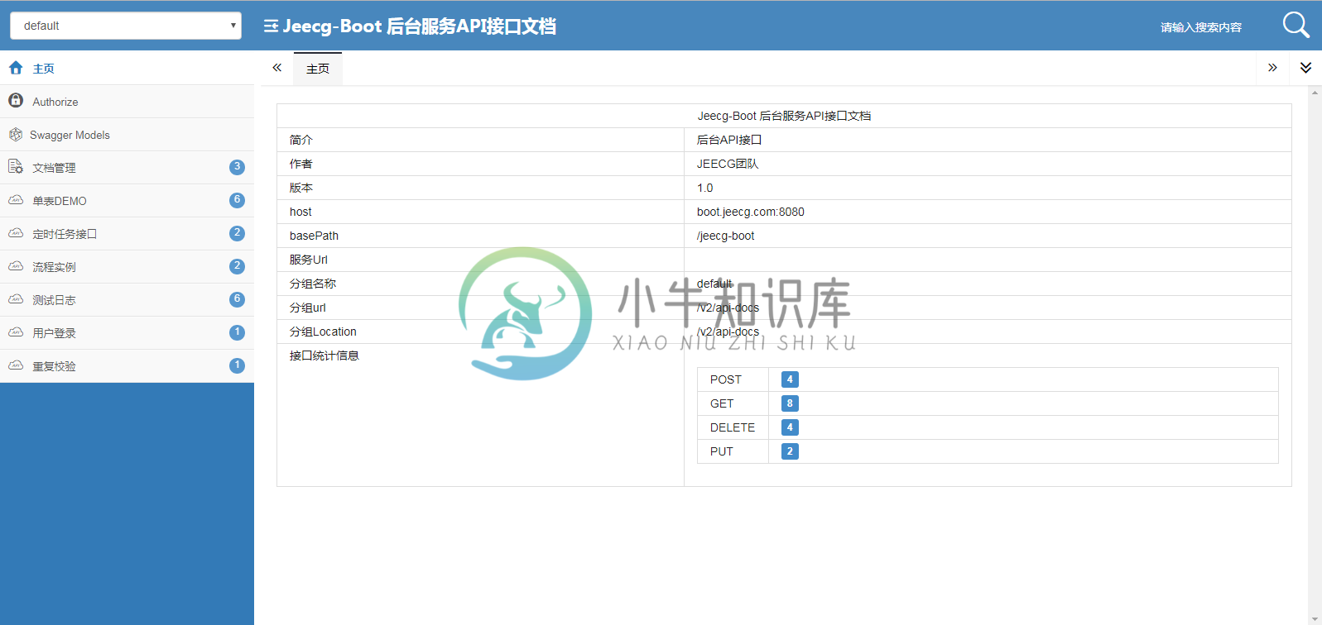The image size is (1322, 625).
Task: Open the Authorize menu entry
Action: 127,101
